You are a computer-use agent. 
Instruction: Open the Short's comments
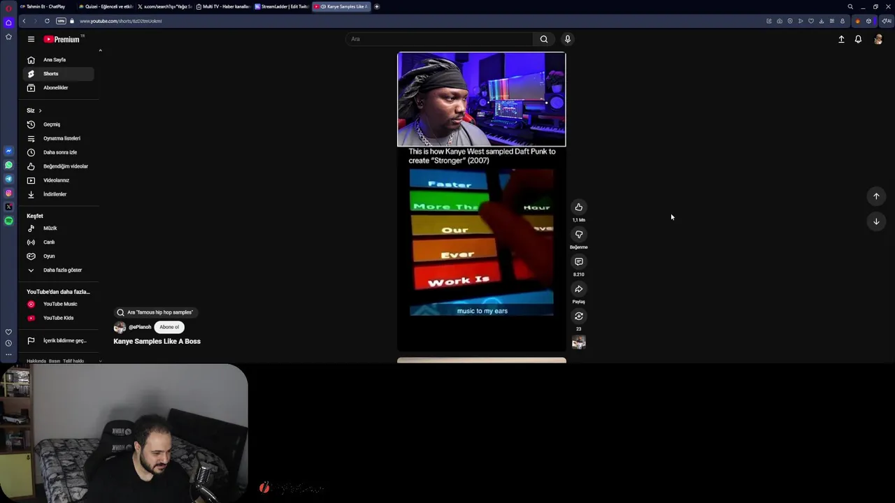[579, 261]
